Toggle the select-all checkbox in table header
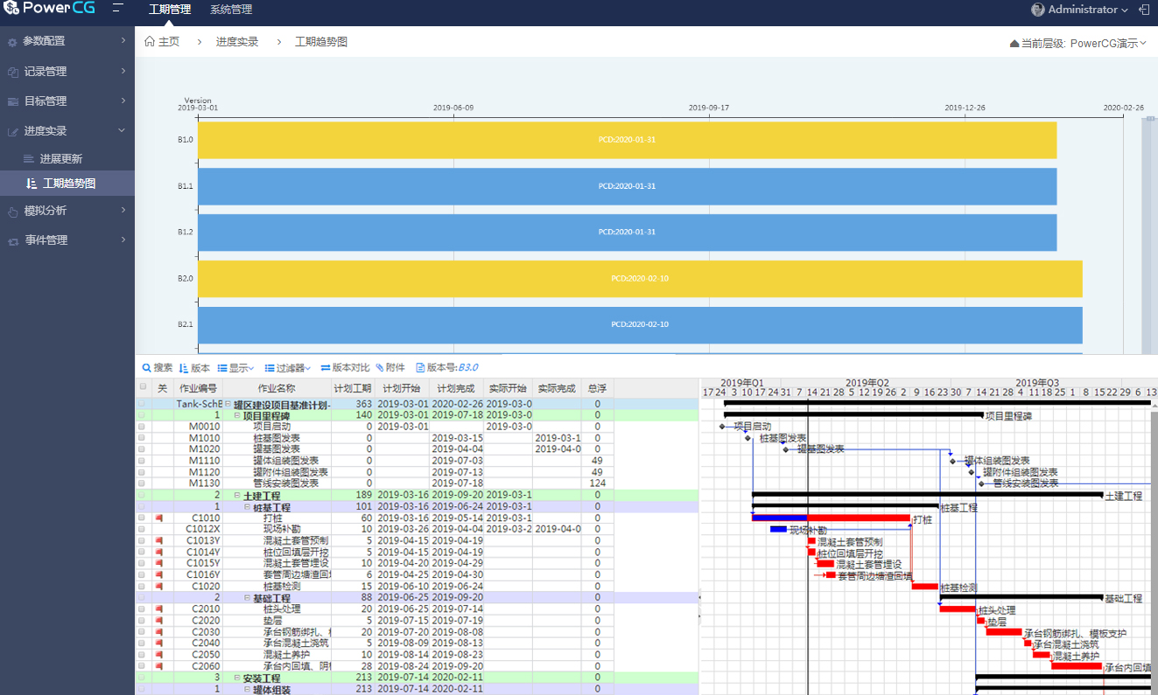 click(x=144, y=386)
